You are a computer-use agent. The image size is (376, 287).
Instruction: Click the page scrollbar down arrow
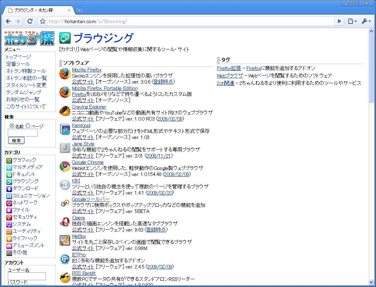pyautogui.click(x=371, y=282)
